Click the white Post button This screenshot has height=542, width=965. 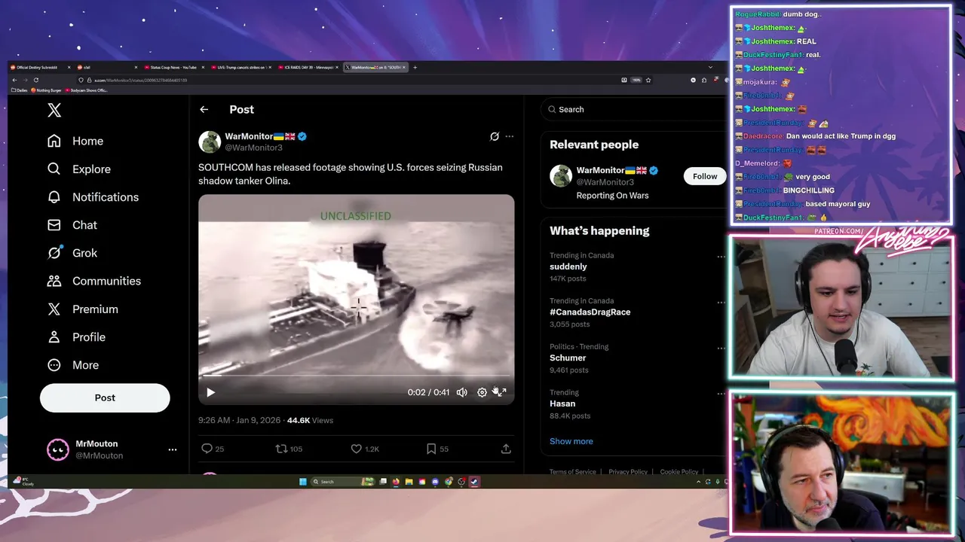pos(105,397)
